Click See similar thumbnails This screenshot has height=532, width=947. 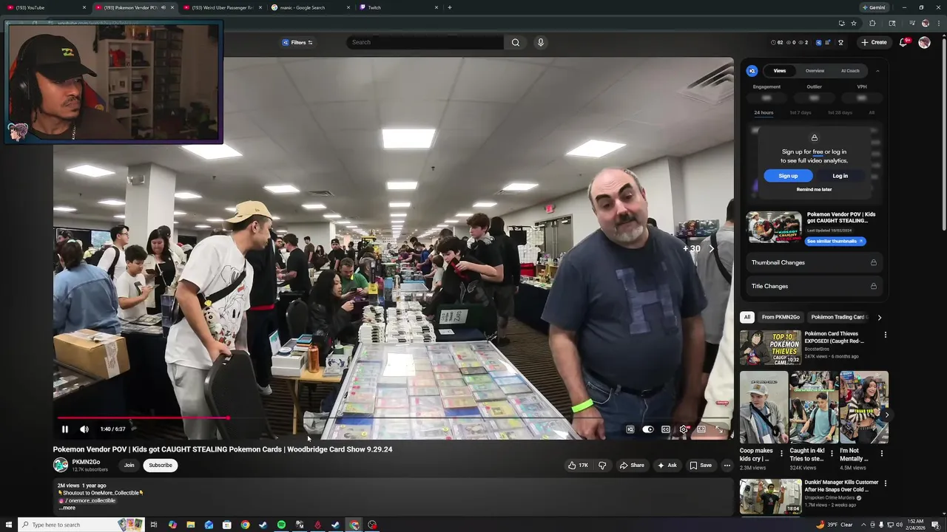[x=835, y=242]
